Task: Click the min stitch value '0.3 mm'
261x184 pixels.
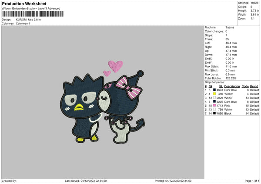Action: tap(231, 70)
